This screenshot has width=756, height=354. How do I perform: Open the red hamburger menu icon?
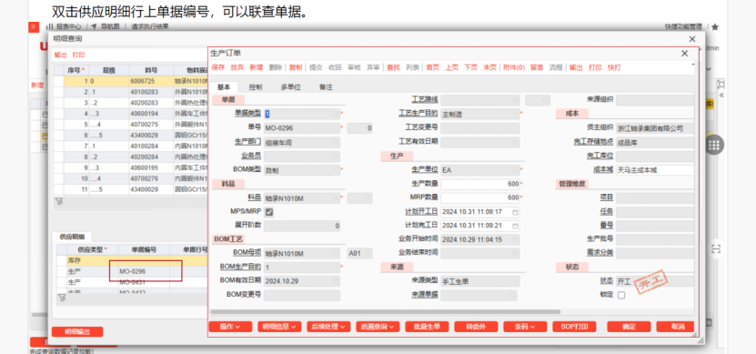[34, 27]
